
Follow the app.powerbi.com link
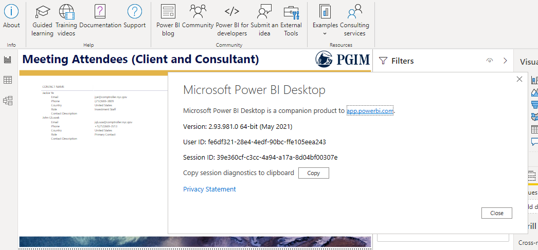tap(370, 110)
